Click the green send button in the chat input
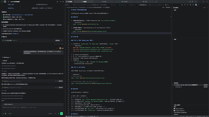This screenshot has height=117, width=209. tap(61, 114)
